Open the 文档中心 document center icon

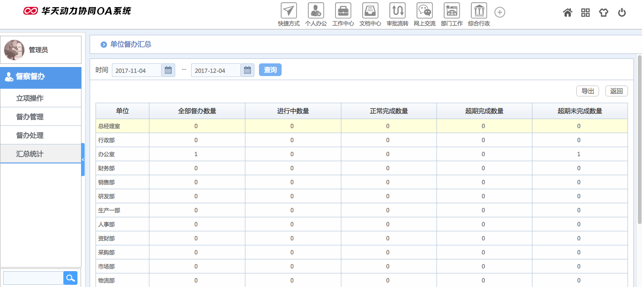(x=370, y=10)
